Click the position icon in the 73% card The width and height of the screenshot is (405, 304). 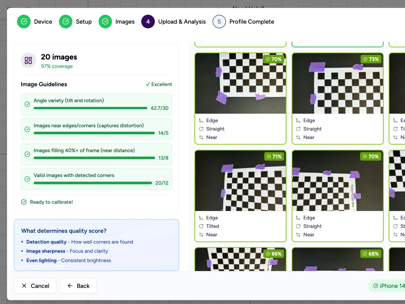point(298,121)
